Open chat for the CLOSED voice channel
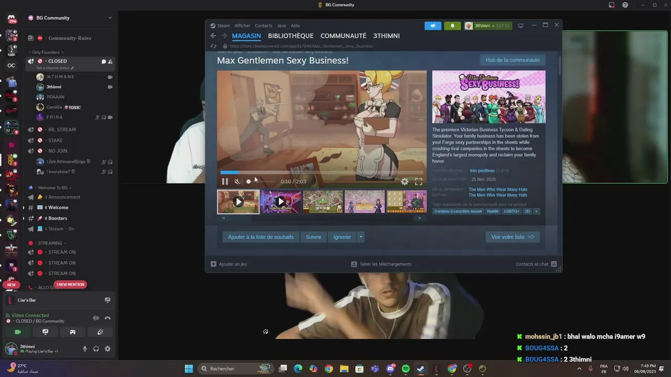 point(103,61)
